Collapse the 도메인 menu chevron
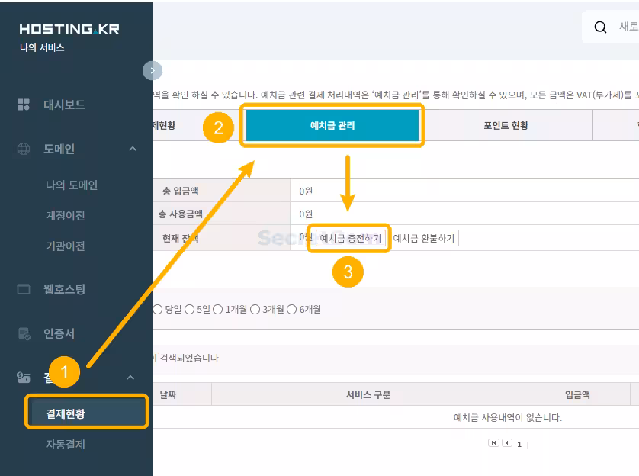The width and height of the screenshot is (639, 476). tap(133, 149)
